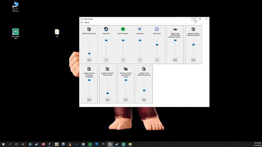Open the dropdown arrow under Spotify Premium

pyautogui.click(x=123, y=60)
